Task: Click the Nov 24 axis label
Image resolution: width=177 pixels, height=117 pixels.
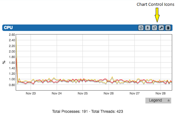Action: [x=57, y=93]
